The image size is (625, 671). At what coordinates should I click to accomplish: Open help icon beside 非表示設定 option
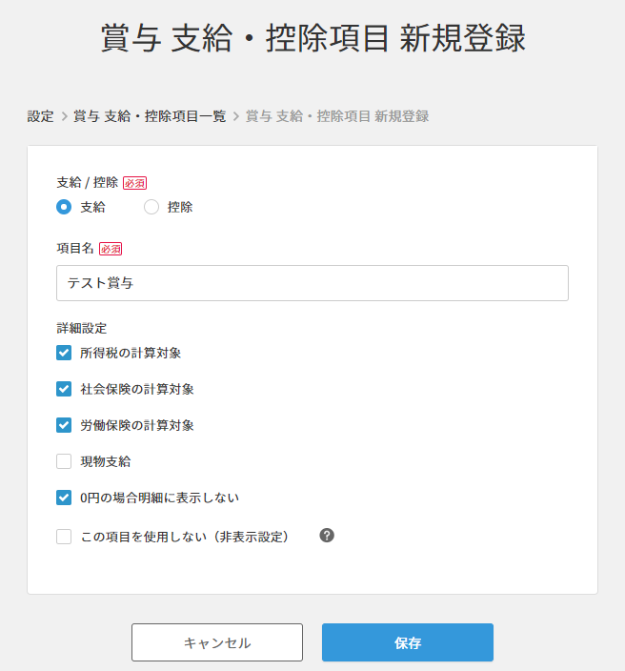327,536
